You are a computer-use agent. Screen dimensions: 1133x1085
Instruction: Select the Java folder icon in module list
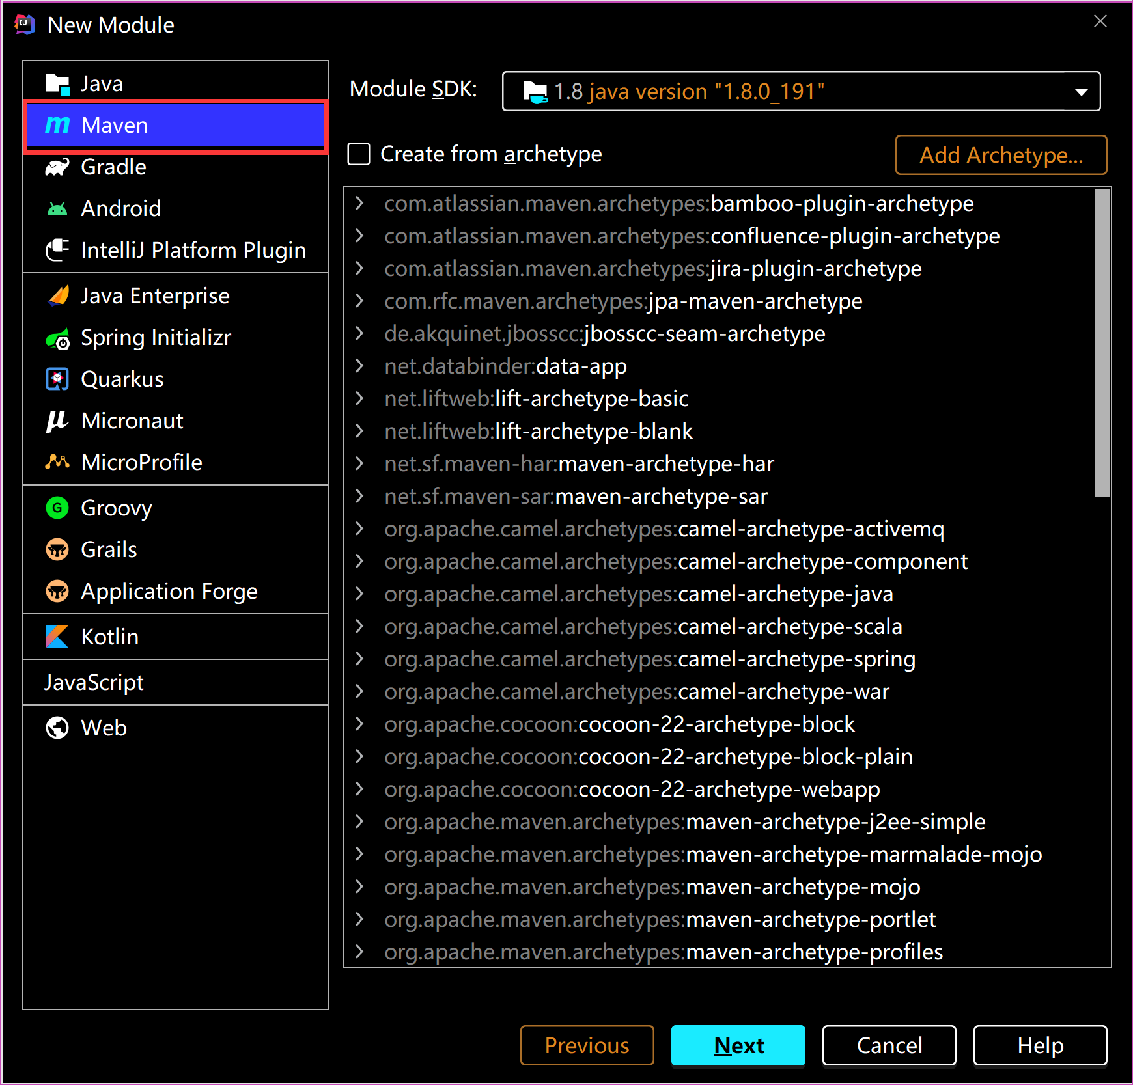[x=57, y=84]
